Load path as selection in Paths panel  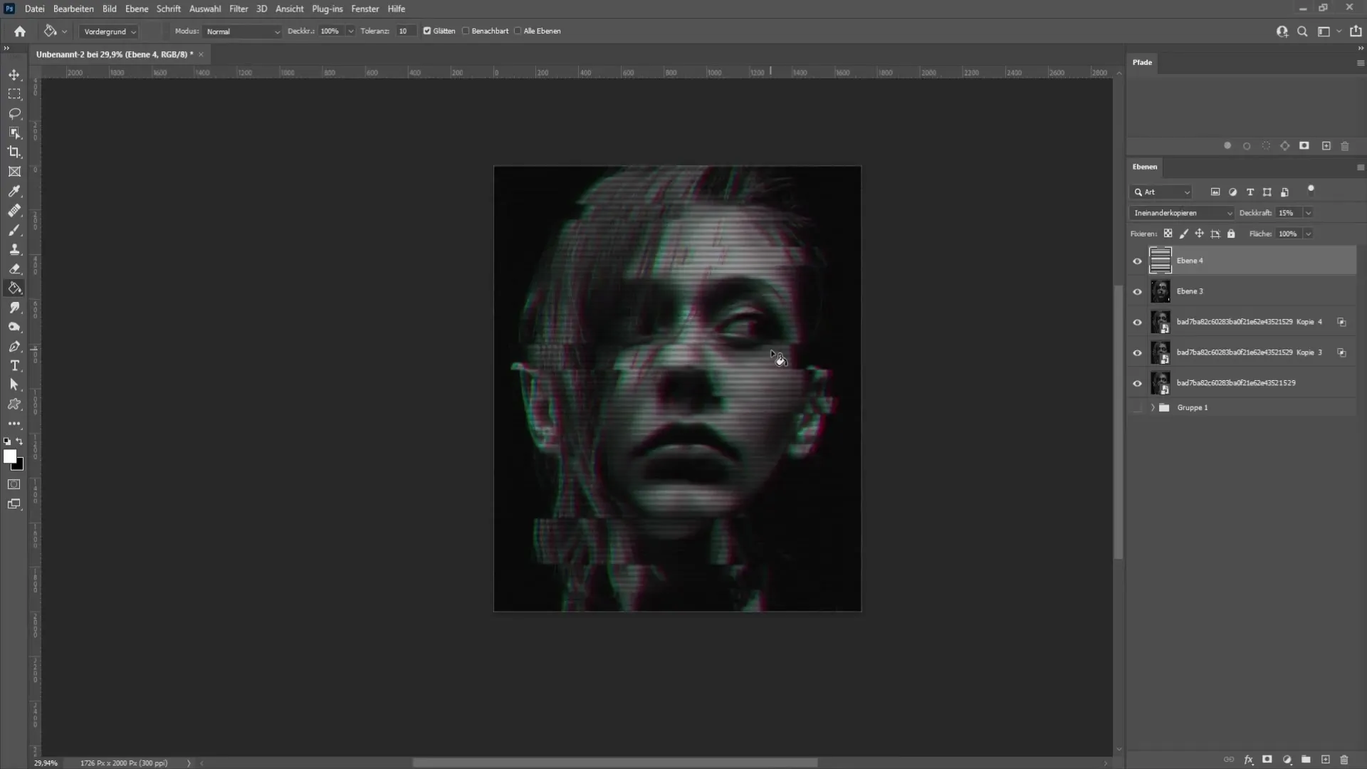pos(1266,146)
